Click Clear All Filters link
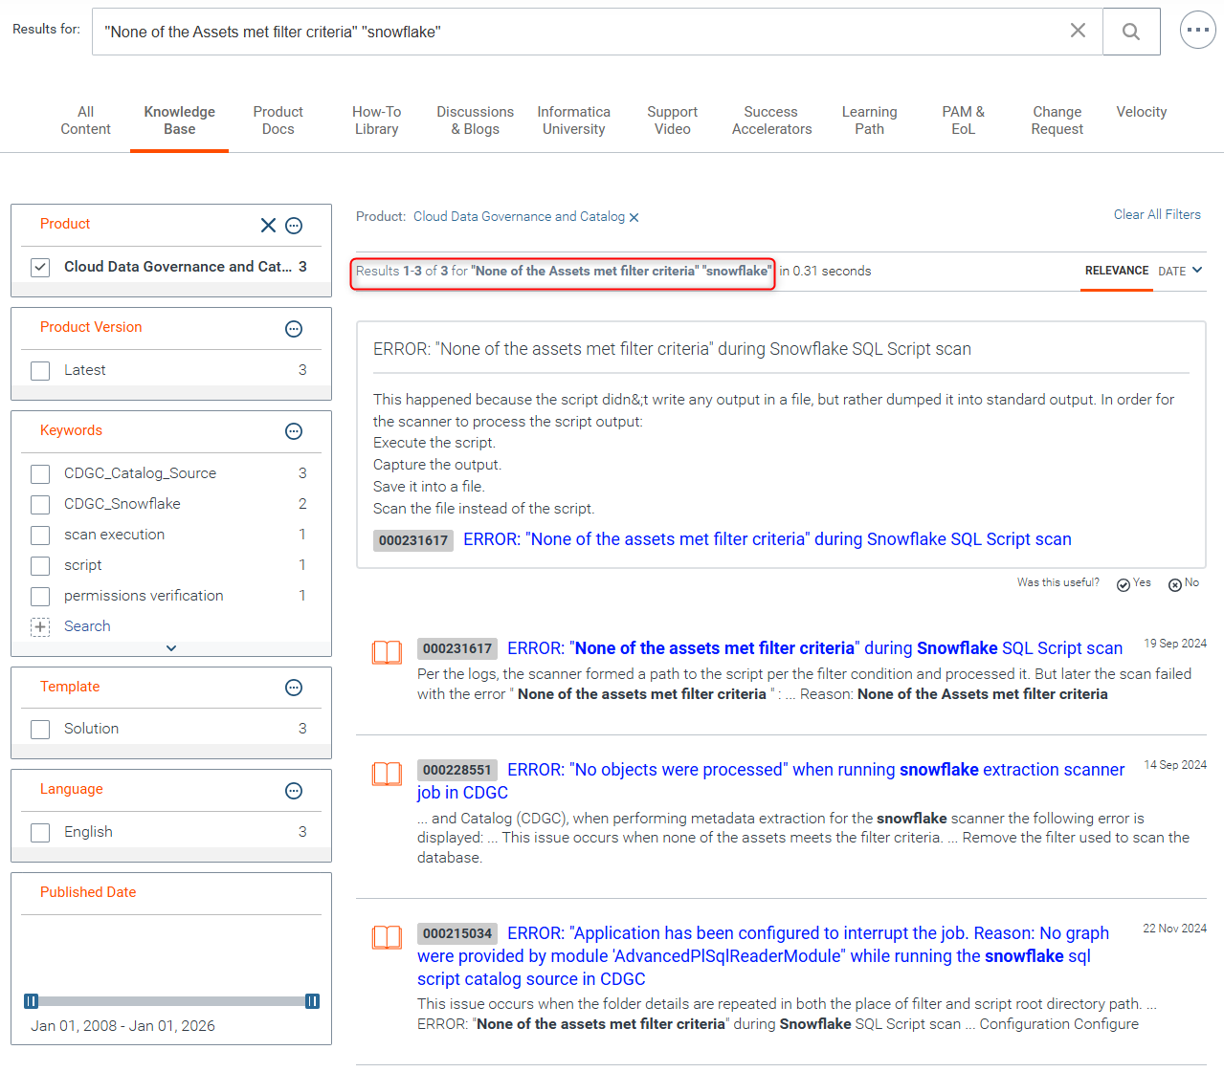 click(x=1157, y=215)
